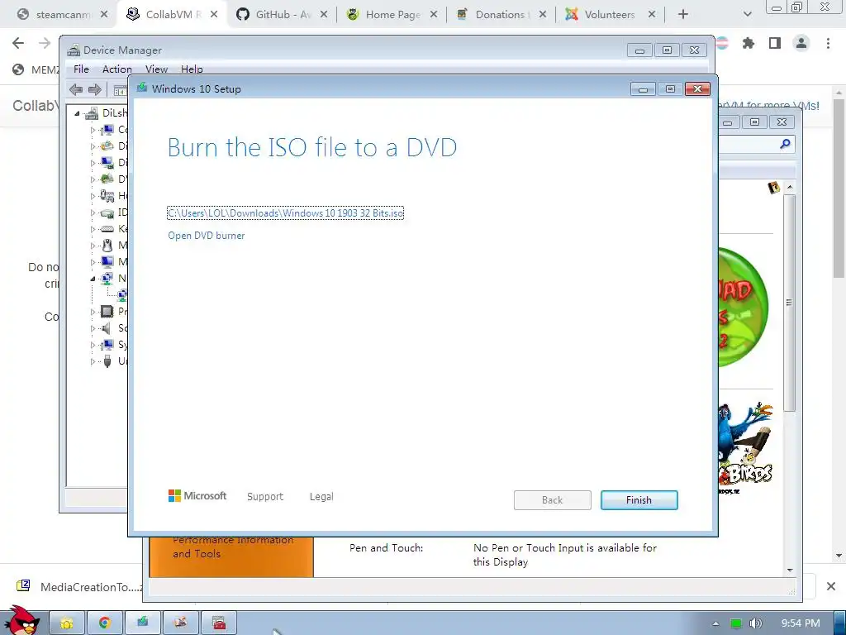Expand the So (Sound) tree node
The height and width of the screenshot is (635, 846).
[93, 328]
